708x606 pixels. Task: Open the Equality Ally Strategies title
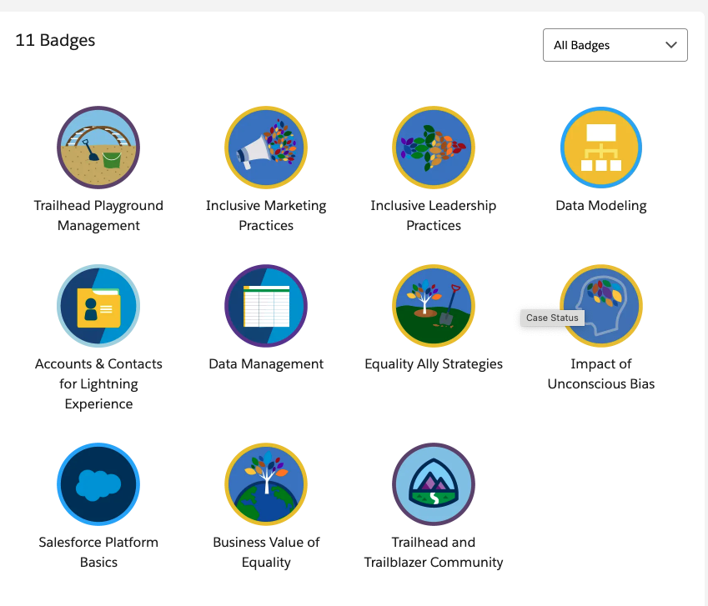(x=434, y=363)
